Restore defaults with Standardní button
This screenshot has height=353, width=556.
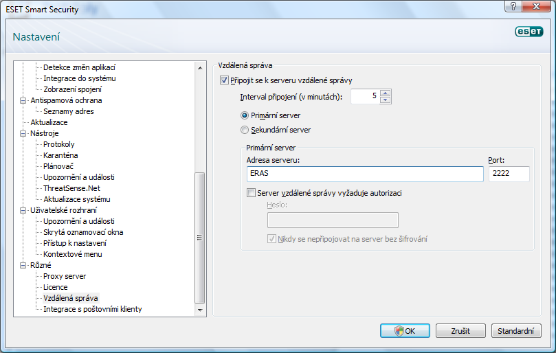[516, 330]
